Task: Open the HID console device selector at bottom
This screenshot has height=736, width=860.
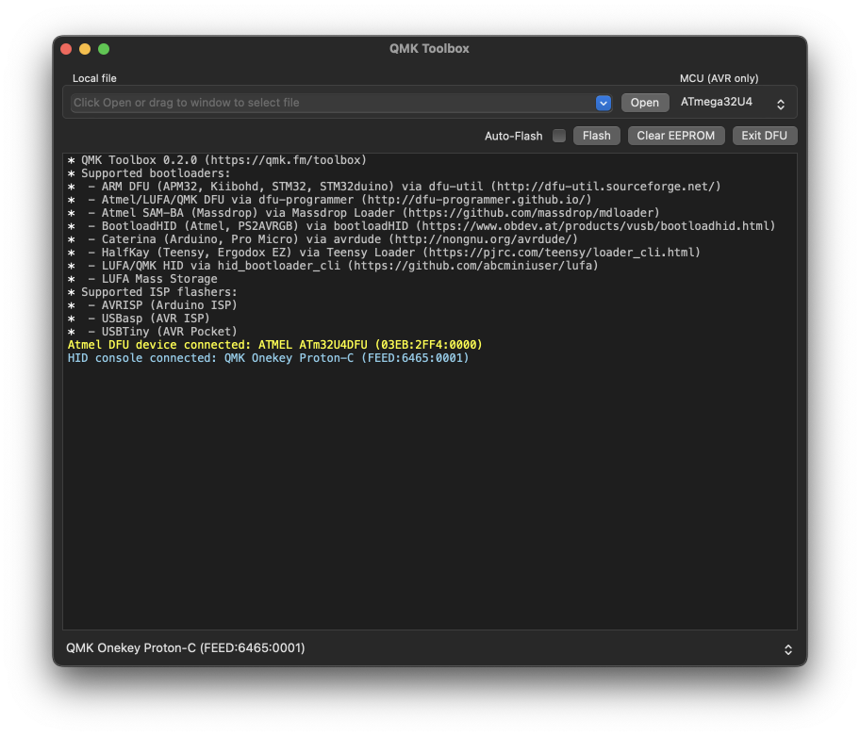Action: 429,648
